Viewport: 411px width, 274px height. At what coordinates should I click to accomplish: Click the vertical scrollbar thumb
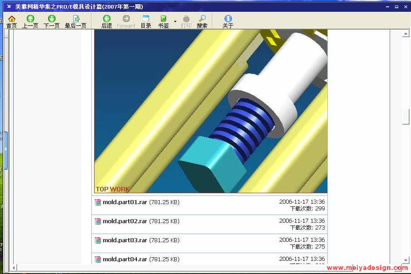coord(406,117)
